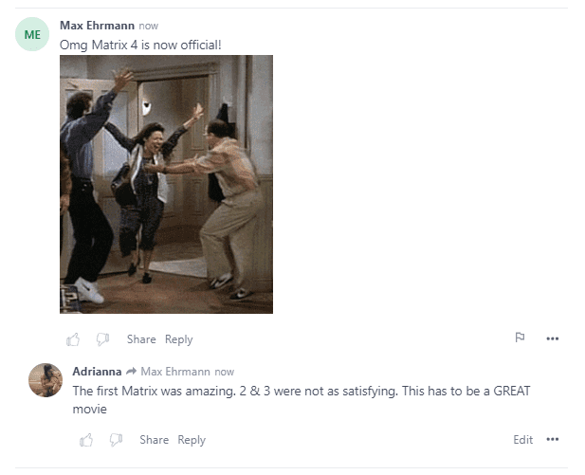Reply to Adrianna's comment
The image size is (585, 475).
click(192, 440)
